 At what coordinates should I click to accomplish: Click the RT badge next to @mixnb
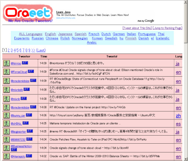coord(24,99)
